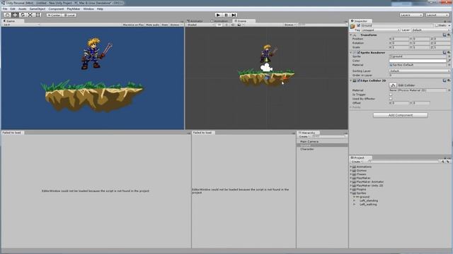This screenshot has width=453, height=254.
Task: Open the PlayMaker menu
Action: (x=74, y=9)
